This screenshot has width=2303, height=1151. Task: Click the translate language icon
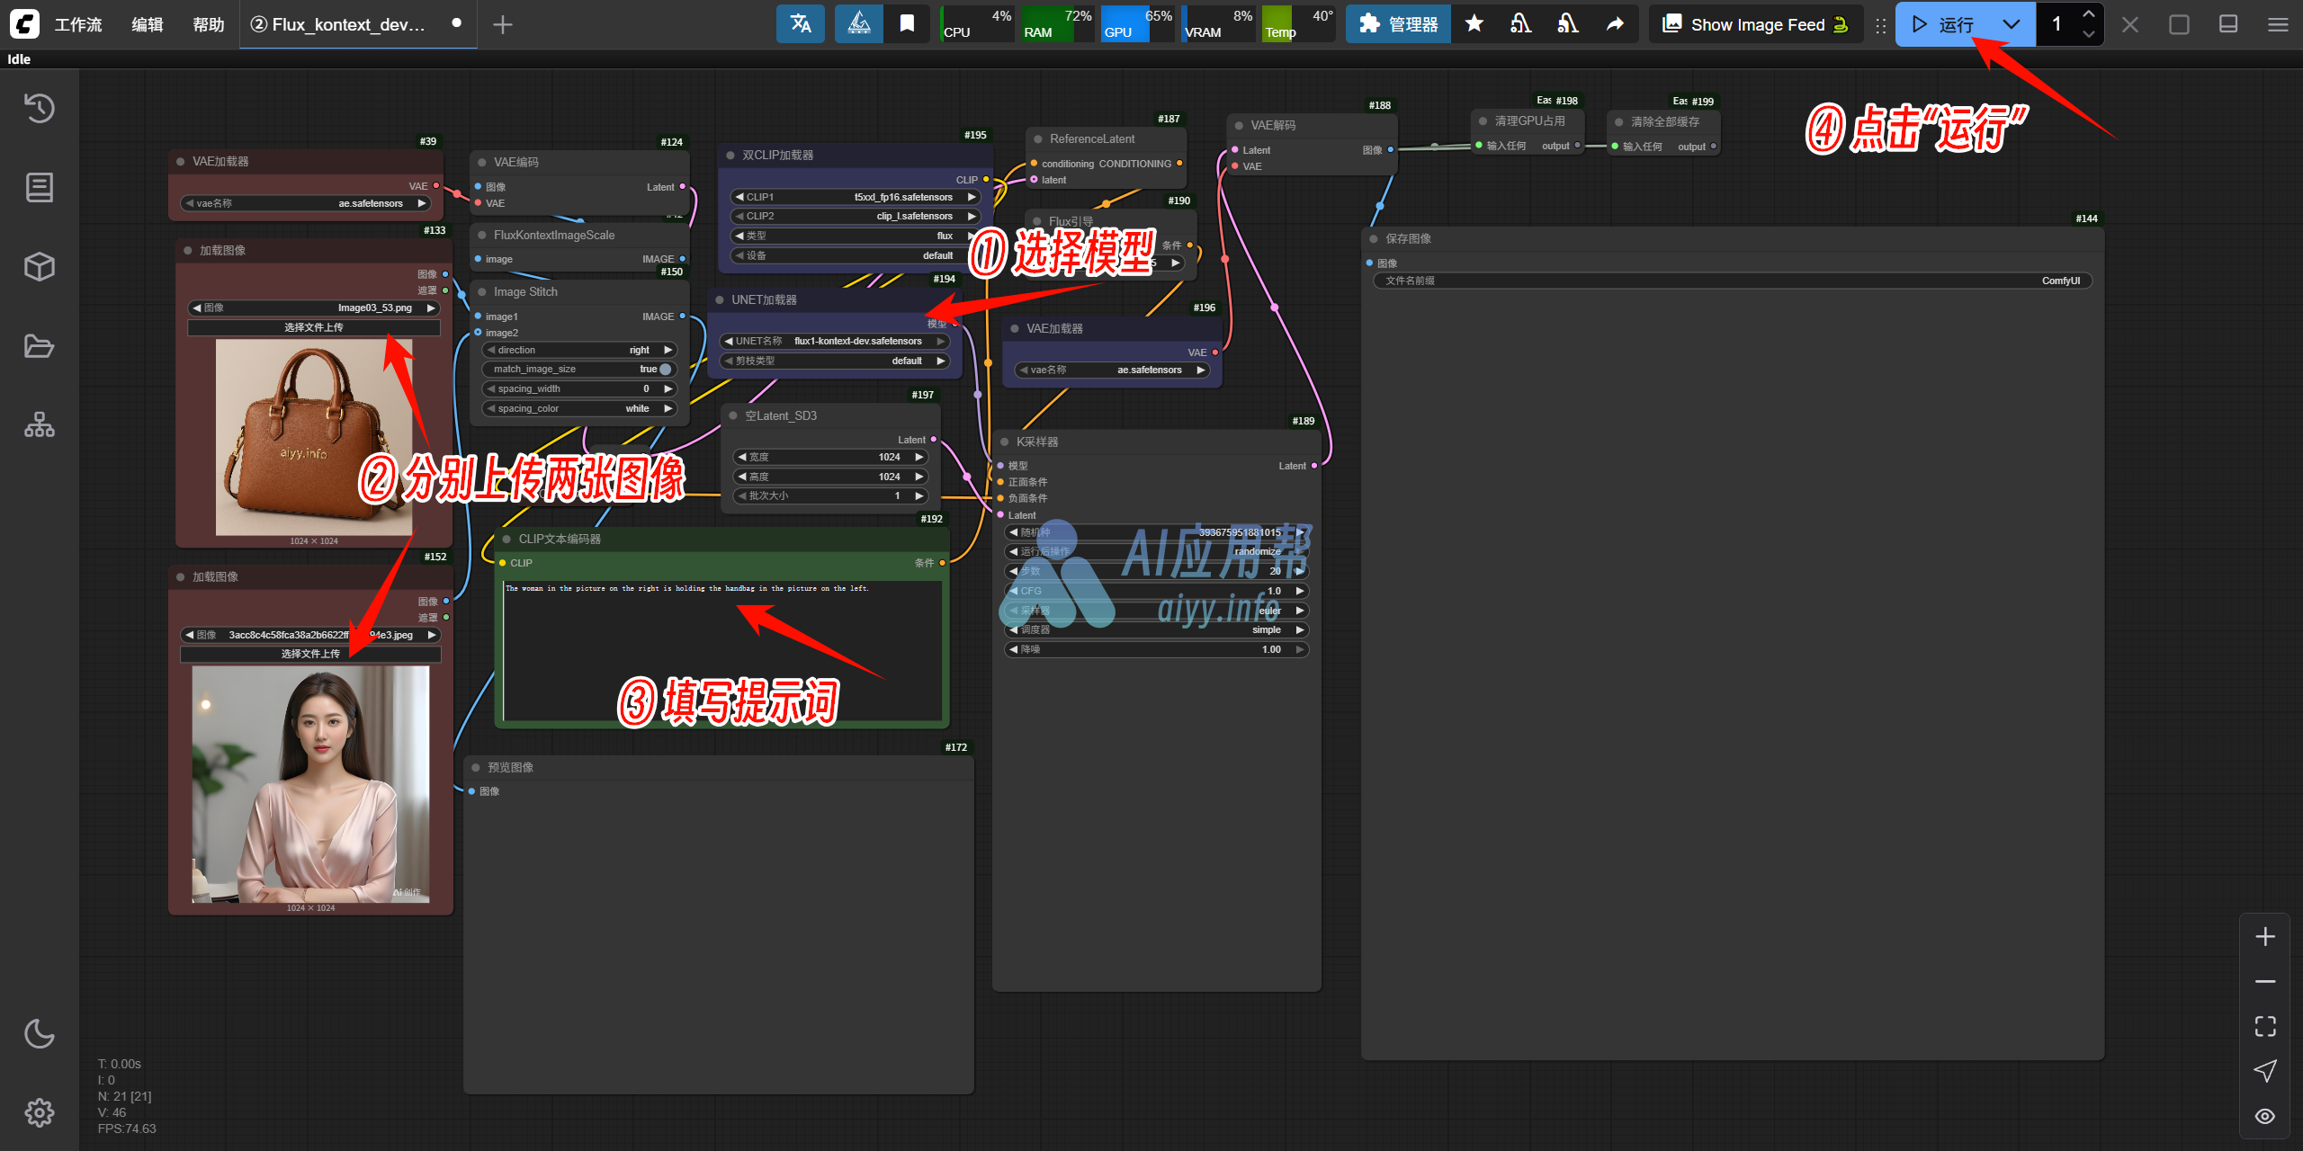pos(801,24)
